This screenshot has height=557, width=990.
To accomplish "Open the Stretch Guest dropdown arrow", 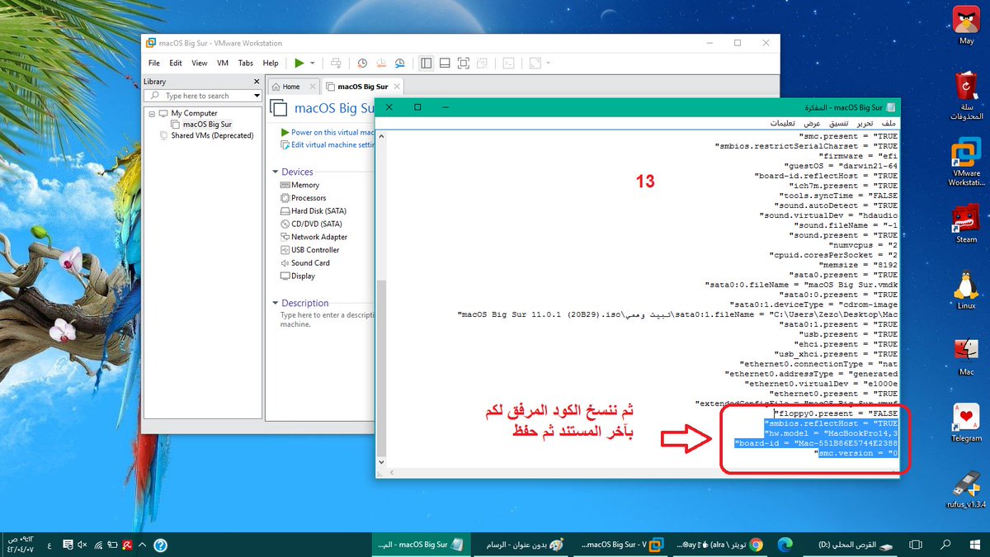I will point(548,63).
